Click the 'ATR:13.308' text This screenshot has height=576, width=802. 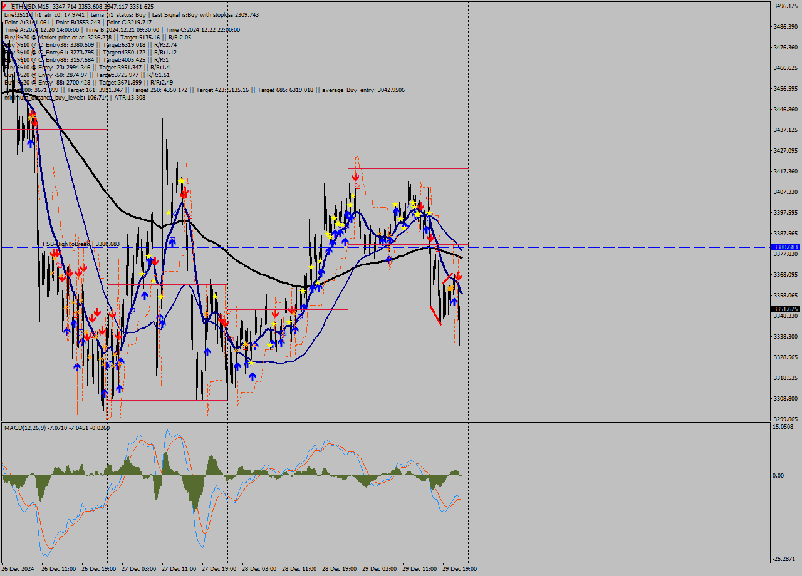coord(130,97)
